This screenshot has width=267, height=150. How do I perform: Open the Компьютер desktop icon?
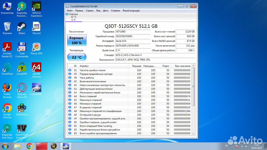[7, 8]
